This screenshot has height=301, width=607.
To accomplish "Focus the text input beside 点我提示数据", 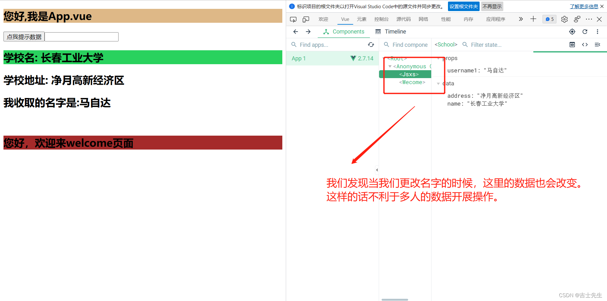I will [82, 37].
